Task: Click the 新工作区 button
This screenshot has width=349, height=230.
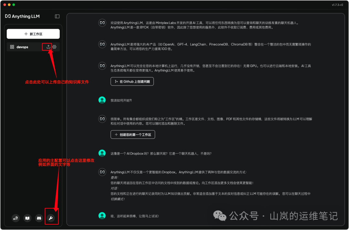Action: point(33,34)
